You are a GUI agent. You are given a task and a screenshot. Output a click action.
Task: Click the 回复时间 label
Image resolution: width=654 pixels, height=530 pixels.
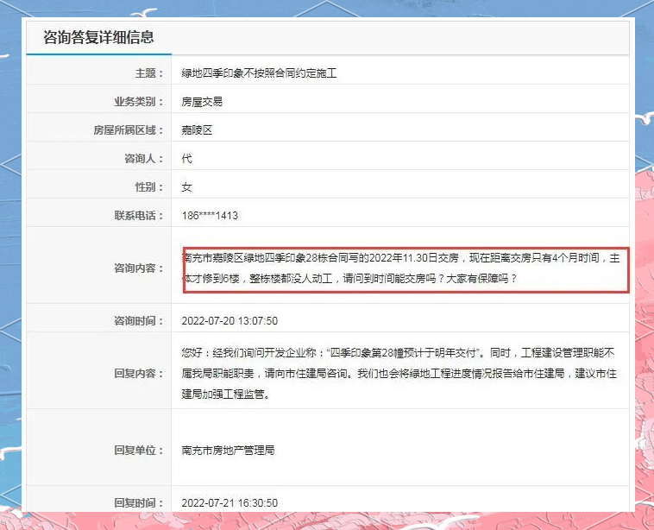coord(138,503)
